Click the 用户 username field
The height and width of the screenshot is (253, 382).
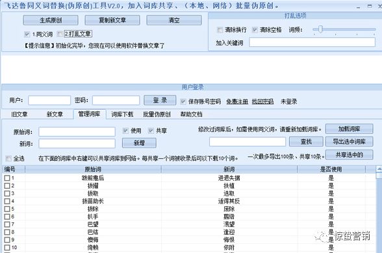(49, 100)
